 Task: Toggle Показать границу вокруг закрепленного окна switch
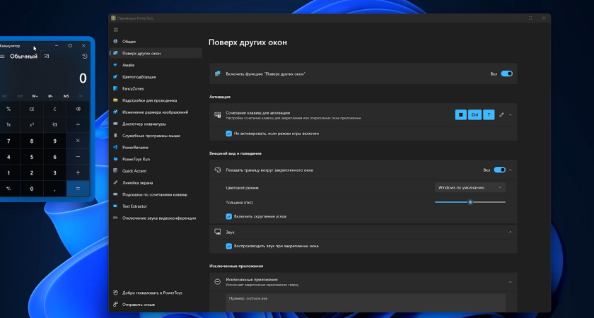(500, 170)
